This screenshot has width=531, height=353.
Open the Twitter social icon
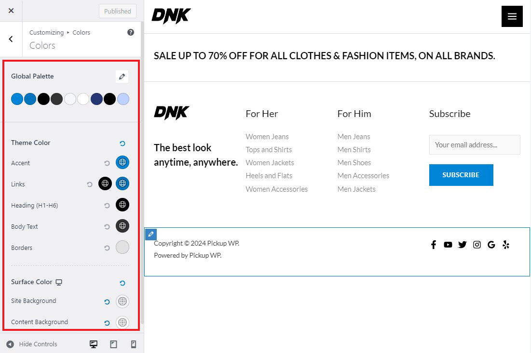point(462,245)
